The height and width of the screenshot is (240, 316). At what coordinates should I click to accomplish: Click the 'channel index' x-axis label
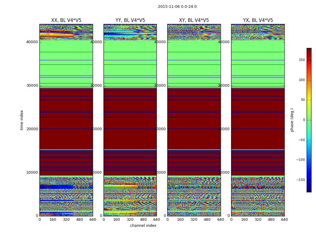(x=143, y=226)
